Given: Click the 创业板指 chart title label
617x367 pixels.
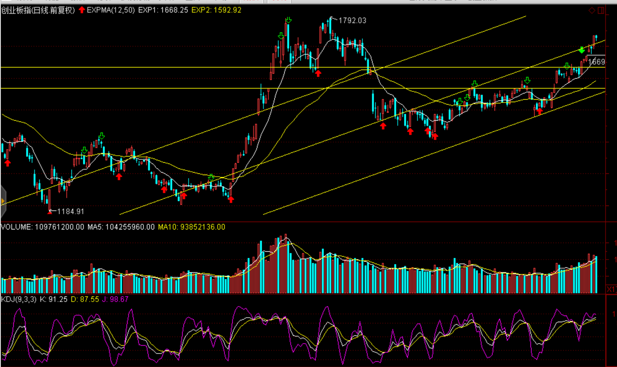Looking at the screenshot, I should 38,10.
